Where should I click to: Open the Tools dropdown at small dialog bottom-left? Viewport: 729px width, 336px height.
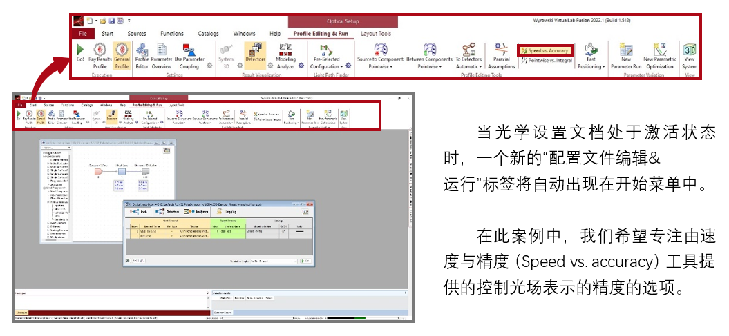click(140, 261)
